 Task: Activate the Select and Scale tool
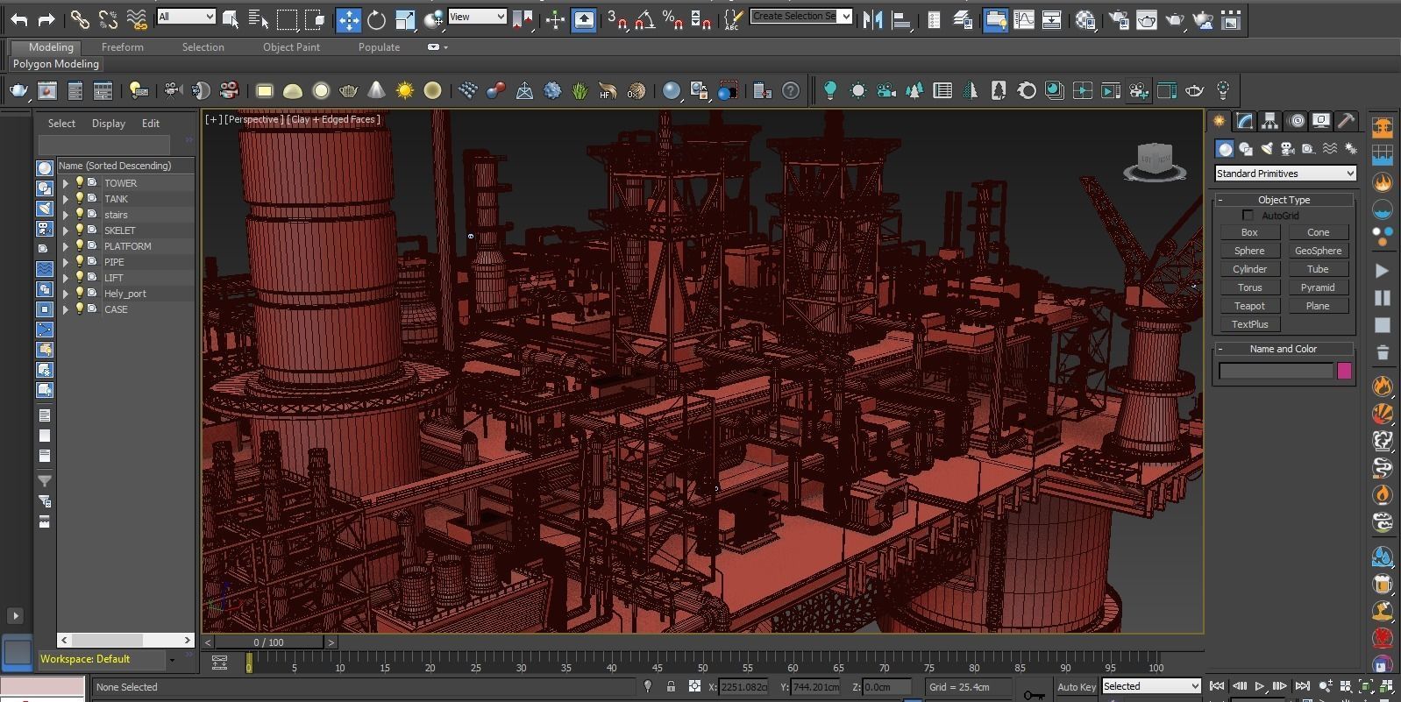point(405,19)
